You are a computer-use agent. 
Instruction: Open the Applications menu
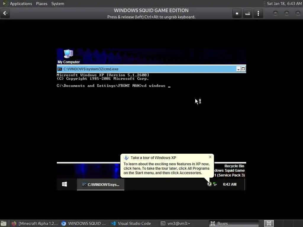pos(21,4)
